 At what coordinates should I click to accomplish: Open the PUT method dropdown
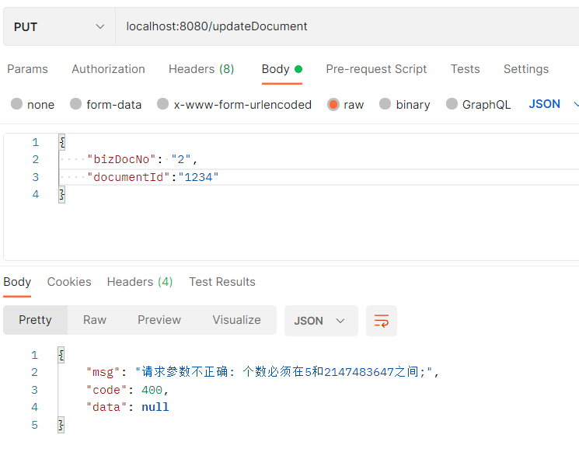coord(59,26)
